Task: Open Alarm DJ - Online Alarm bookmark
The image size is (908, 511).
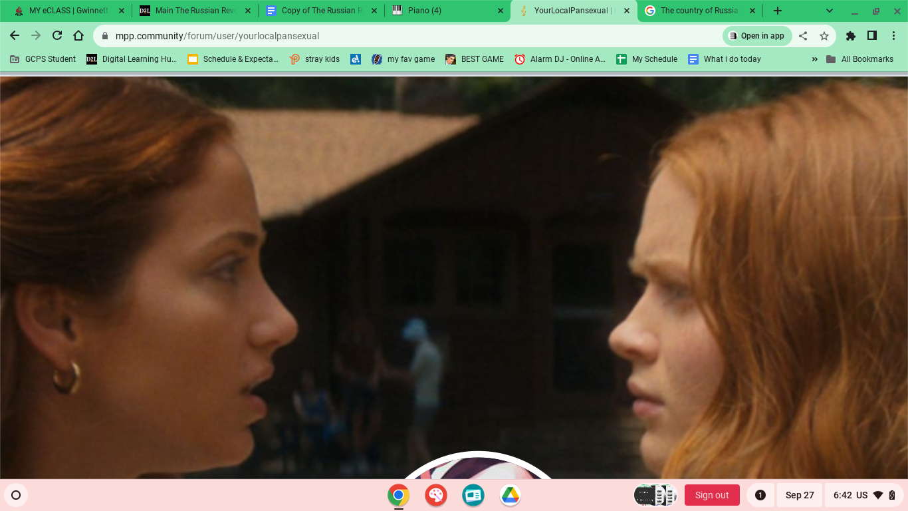Action: (x=560, y=59)
